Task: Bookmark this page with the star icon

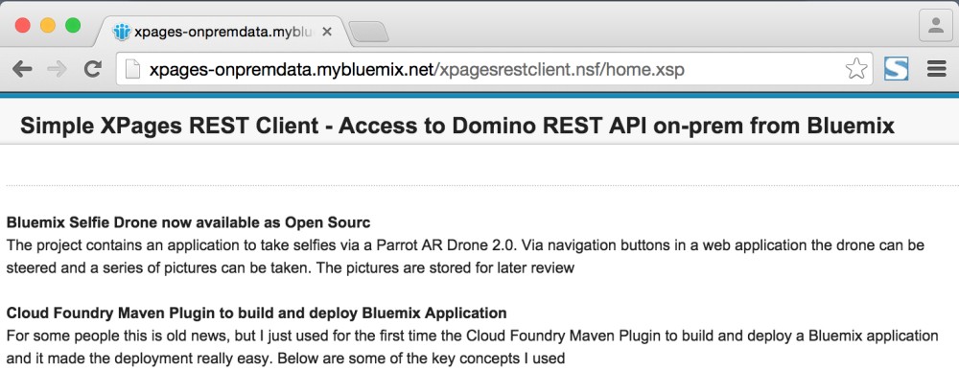Action: pos(856,69)
